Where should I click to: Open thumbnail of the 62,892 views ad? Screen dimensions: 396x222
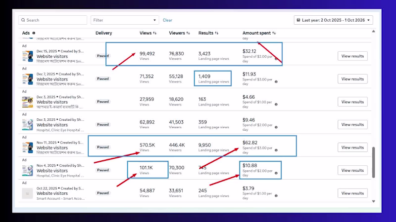(27, 125)
